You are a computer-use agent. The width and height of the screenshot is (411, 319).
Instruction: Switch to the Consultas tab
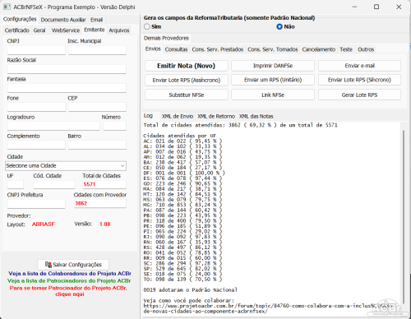[x=176, y=49]
